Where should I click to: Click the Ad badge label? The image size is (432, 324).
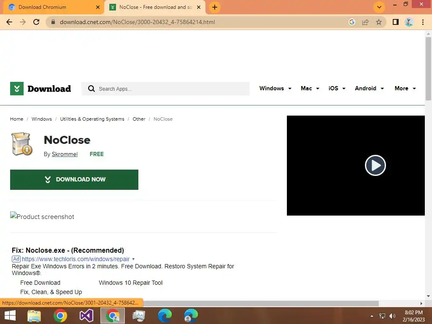[16, 259]
